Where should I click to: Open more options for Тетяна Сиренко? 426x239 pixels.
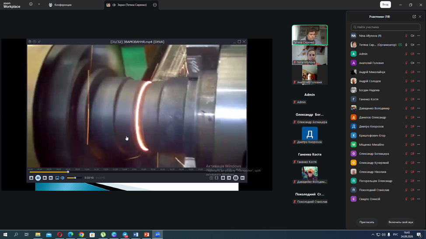click(419, 45)
